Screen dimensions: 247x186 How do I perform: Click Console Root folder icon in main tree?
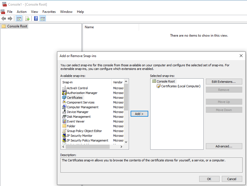point(4,26)
